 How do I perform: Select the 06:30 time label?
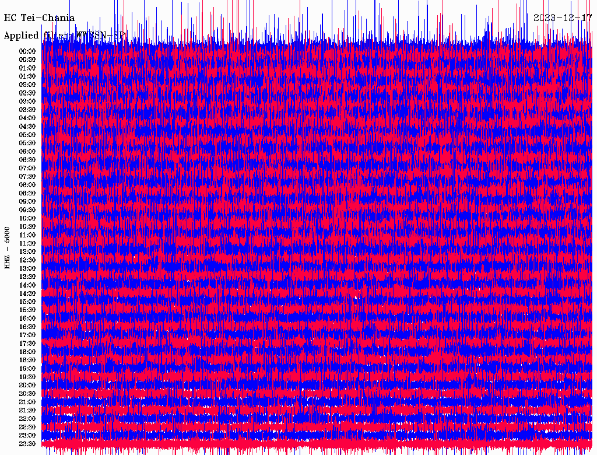click(x=27, y=160)
